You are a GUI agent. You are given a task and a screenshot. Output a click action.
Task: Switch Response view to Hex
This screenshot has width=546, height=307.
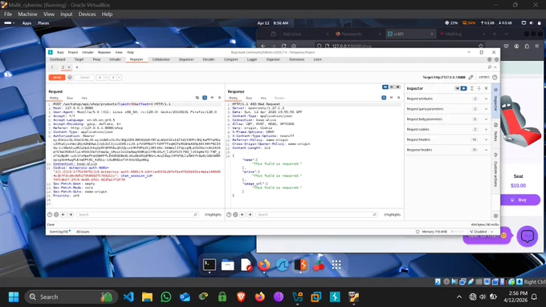pos(263,98)
